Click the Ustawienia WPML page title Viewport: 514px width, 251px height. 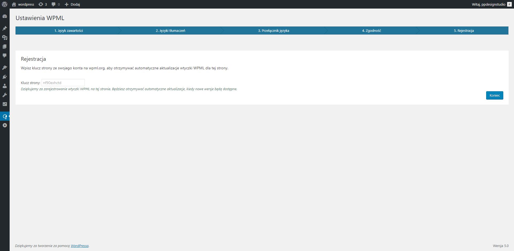pos(40,18)
